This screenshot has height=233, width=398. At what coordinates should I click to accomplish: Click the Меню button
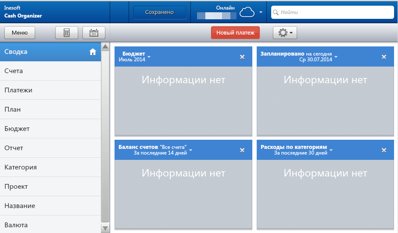(20, 33)
